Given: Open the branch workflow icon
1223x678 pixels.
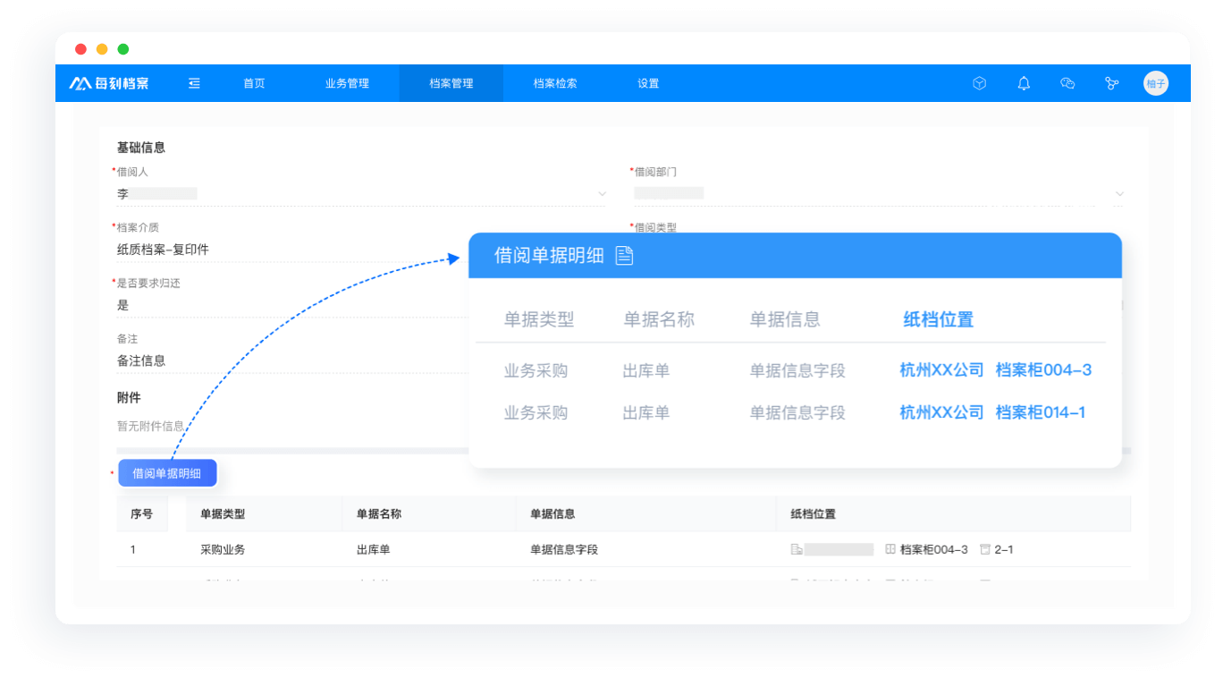Looking at the screenshot, I should pos(1111,83).
